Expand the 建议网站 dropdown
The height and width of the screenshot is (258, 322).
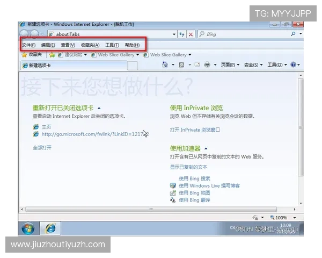coord(85,55)
